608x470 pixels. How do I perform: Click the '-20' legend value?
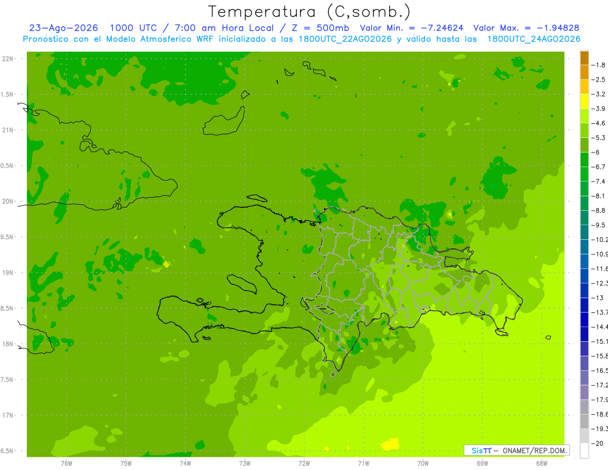pos(598,443)
